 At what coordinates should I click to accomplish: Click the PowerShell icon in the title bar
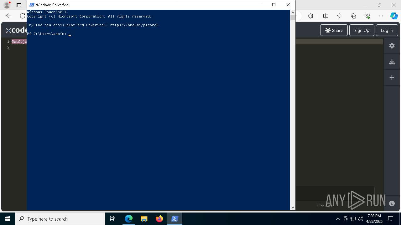[x=32, y=5]
